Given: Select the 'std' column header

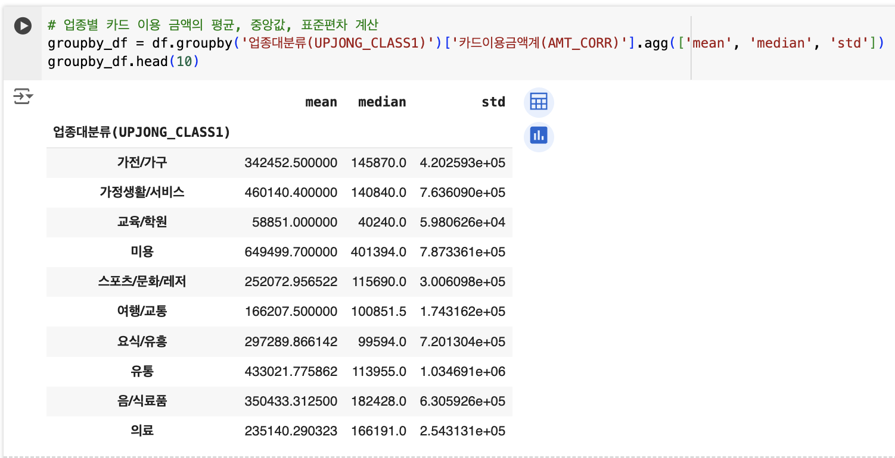Looking at the screenshot, I should tap(493, 102).
